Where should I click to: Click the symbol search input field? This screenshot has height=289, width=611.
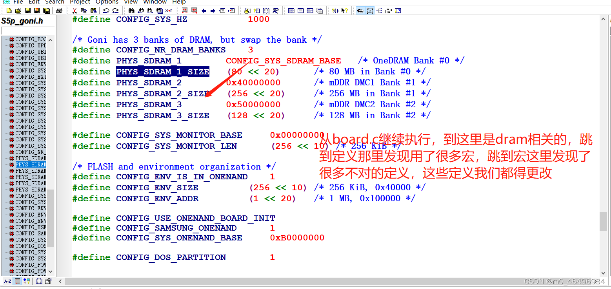tap(27, 31)
